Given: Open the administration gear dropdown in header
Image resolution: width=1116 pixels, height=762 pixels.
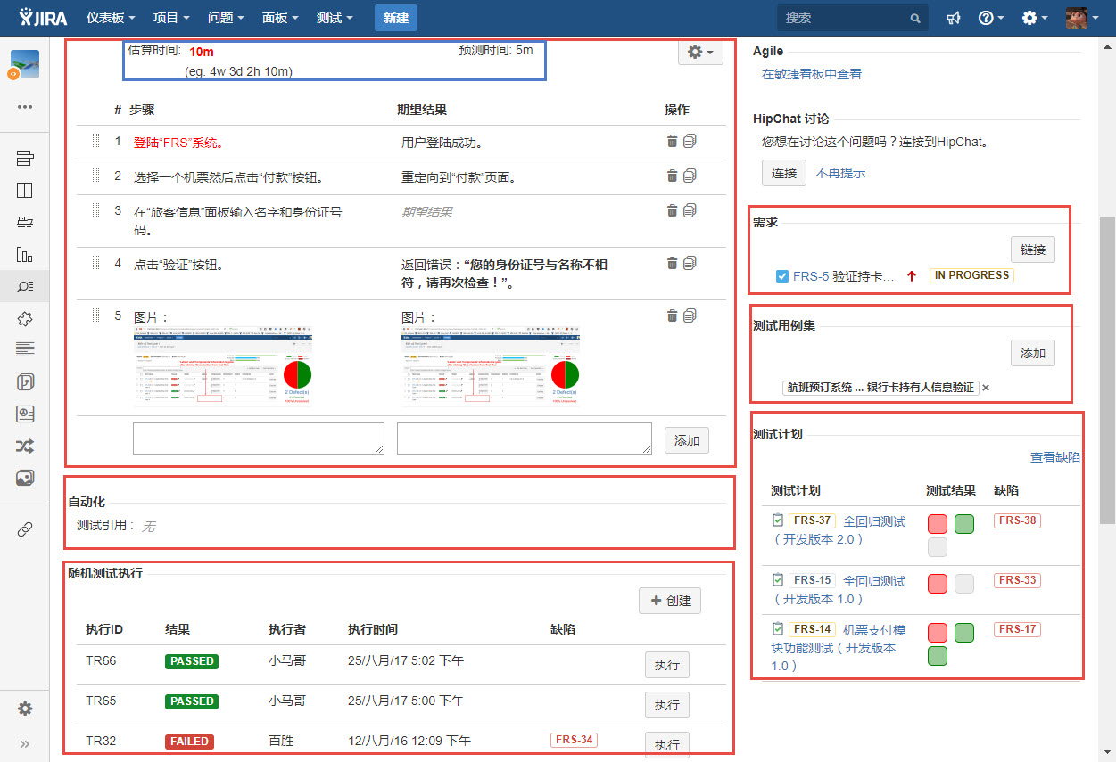Looking at the screenshot, I should [x=1034, y=18].
